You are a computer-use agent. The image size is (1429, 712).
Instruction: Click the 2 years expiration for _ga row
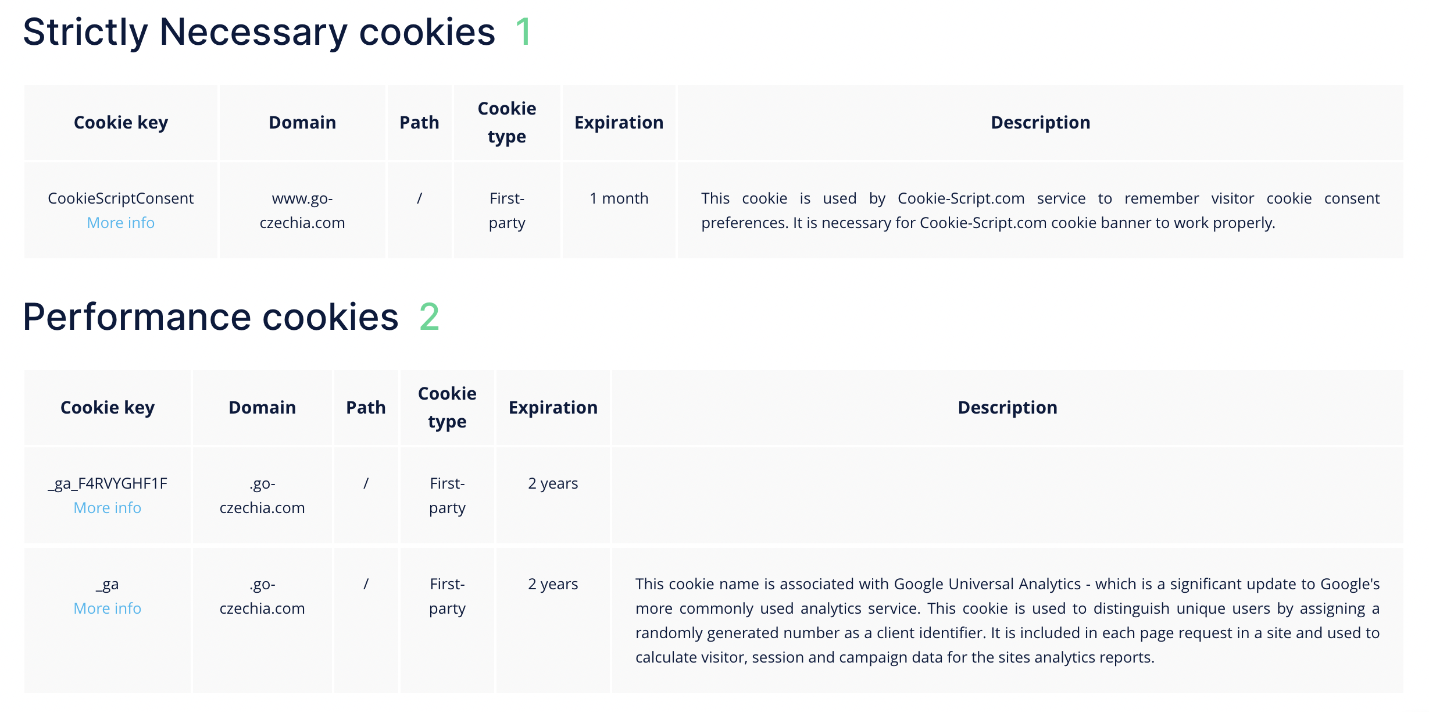pos(553,584)
